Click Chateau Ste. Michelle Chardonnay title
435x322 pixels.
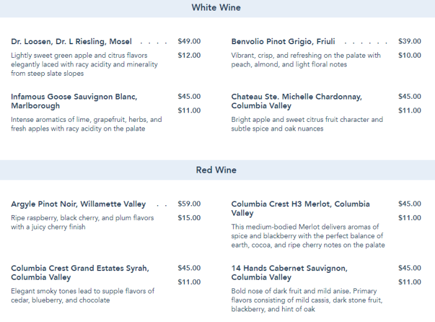click(296, 101)
